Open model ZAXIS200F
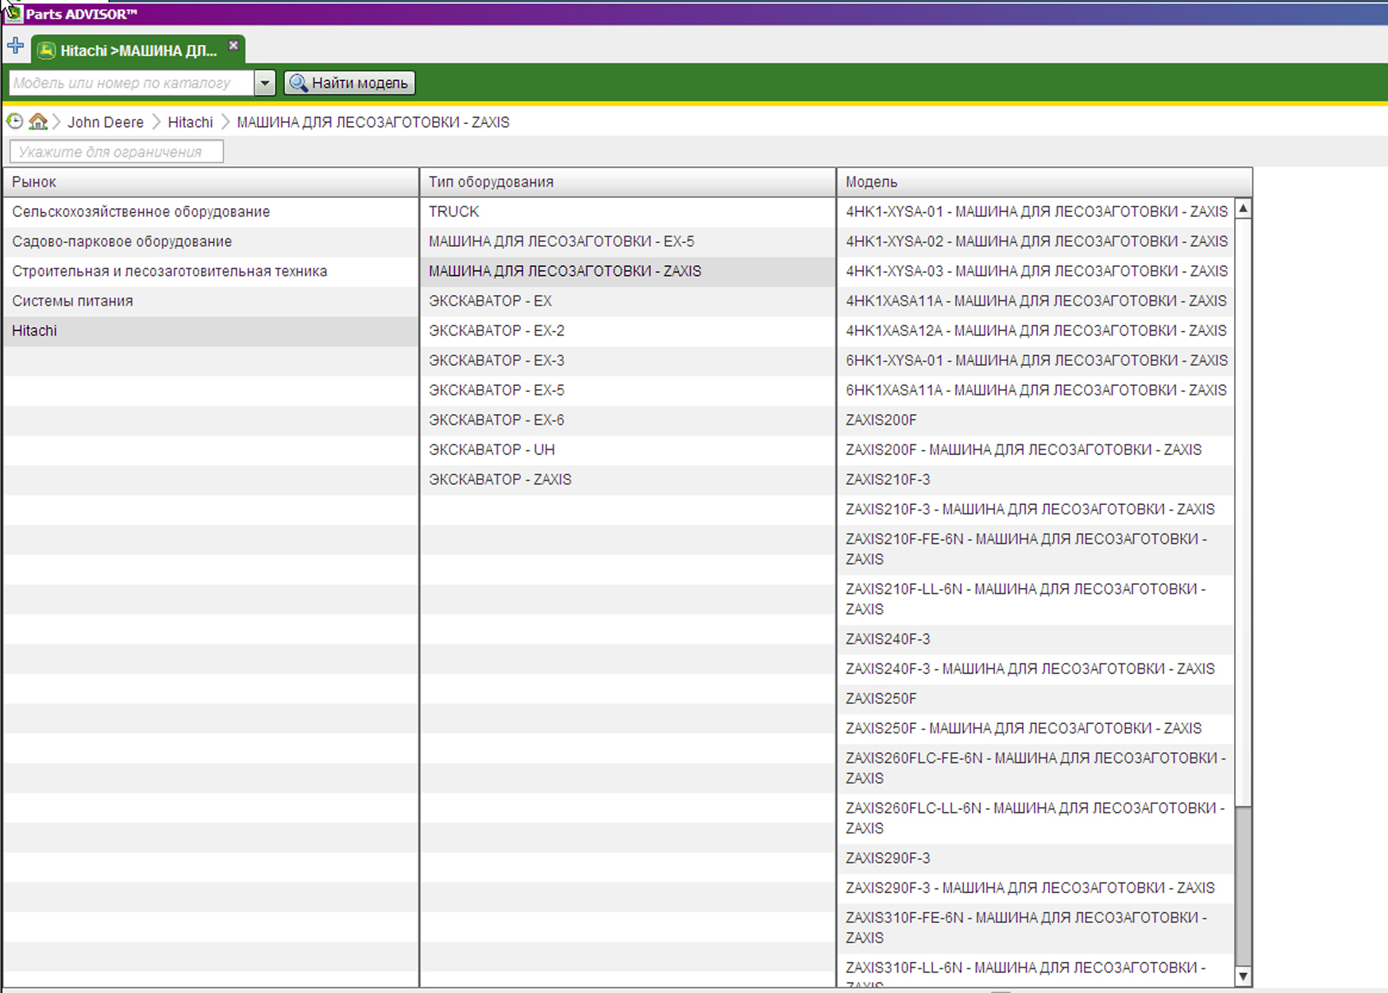This screenshot has width=1388, height=993. tap(881, 420)
